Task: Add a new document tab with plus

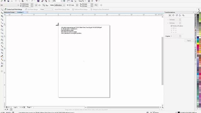Action: pyautogui.click(x=27, y=12)
